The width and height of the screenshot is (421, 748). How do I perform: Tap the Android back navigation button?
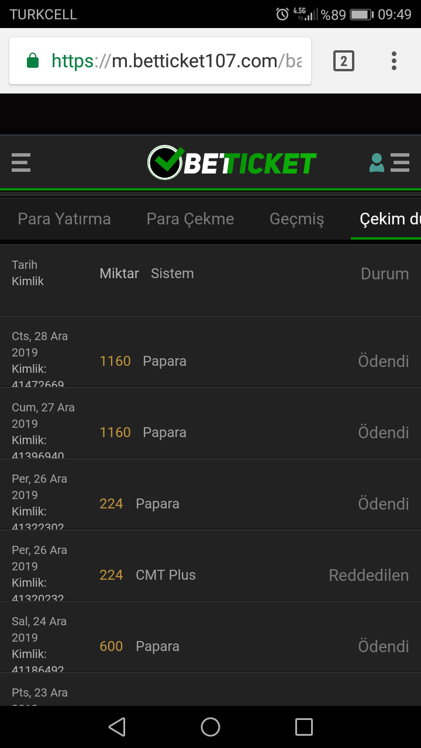117,727
